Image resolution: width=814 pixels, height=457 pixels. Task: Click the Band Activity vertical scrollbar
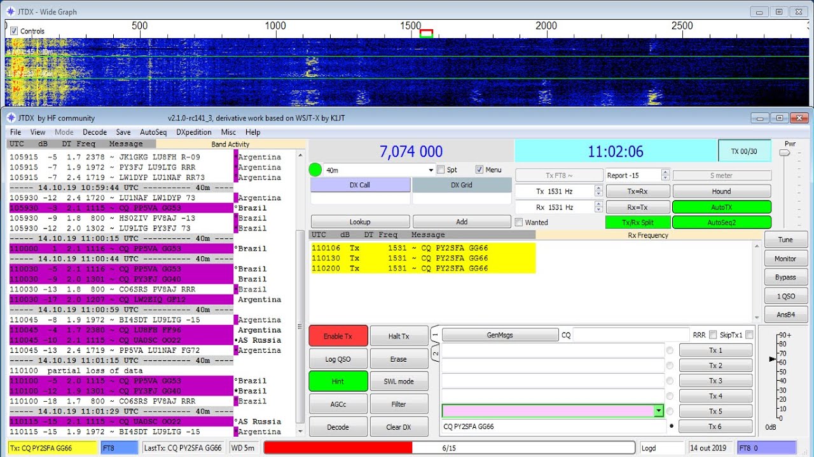300,292
